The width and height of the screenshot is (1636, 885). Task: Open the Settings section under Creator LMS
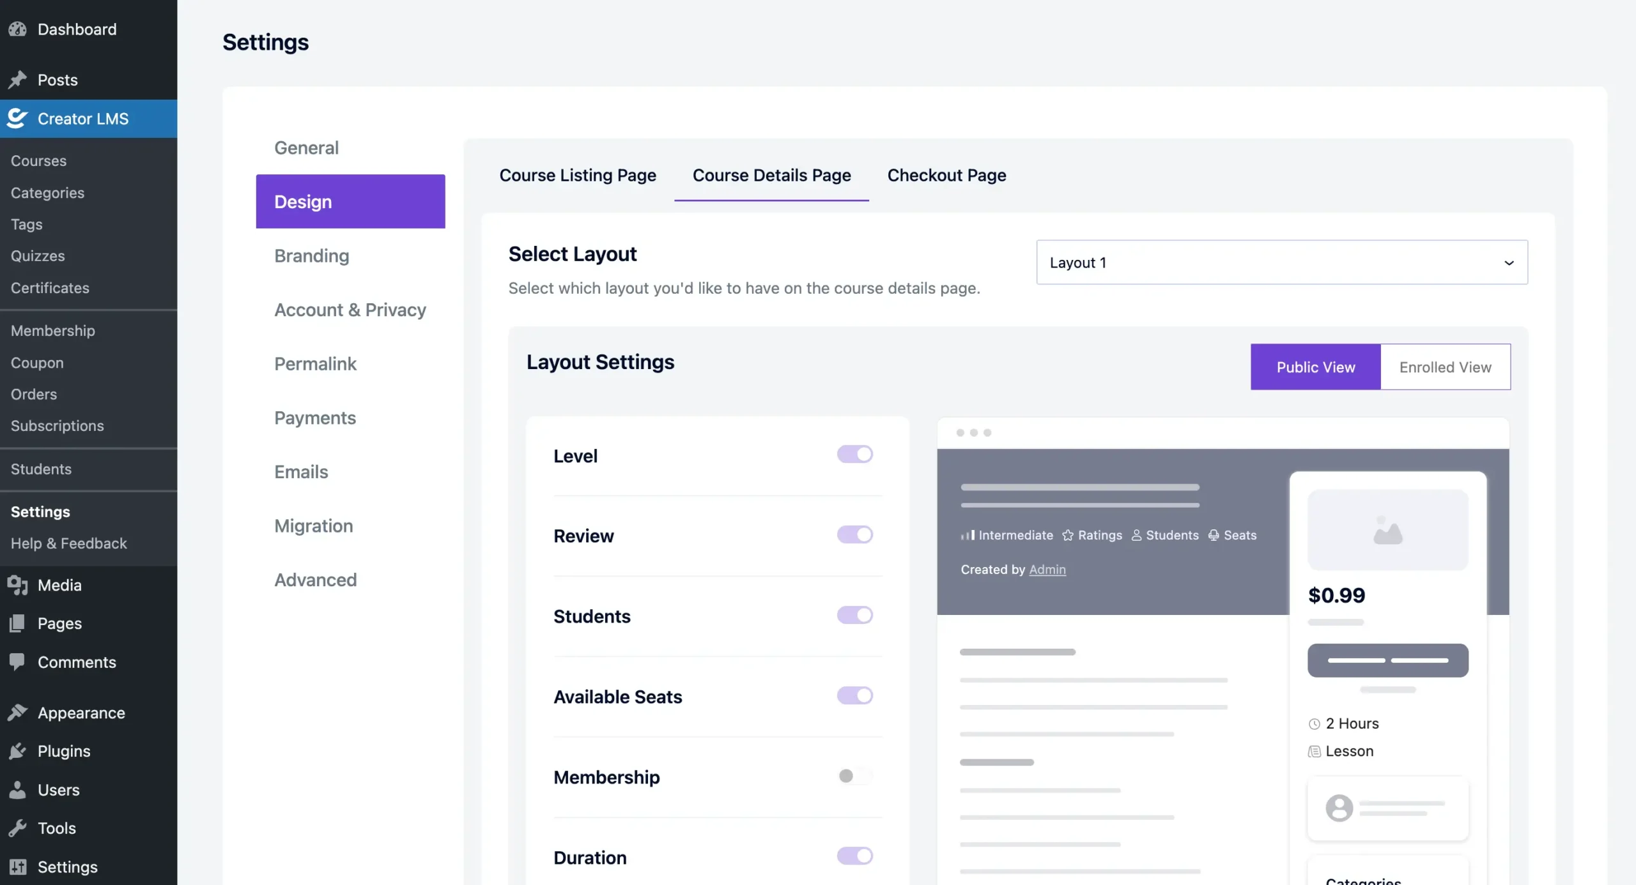(x=40, y=511)
